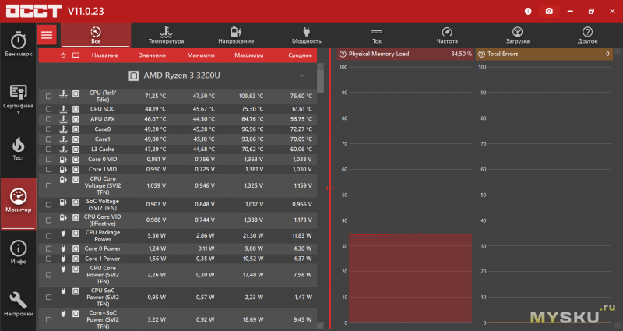This screenshot has height=331, width=623.
Task: Check the CPU Package Power checkbox
Action: (x=48, y=236)
